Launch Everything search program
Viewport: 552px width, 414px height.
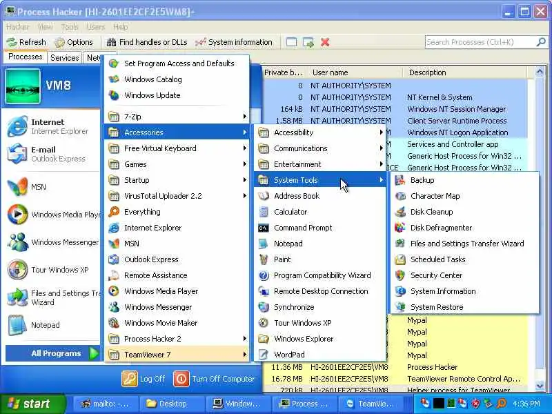point(177,212)
